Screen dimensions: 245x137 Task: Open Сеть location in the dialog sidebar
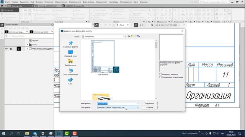pyautogui.click(x=70, y=81)
